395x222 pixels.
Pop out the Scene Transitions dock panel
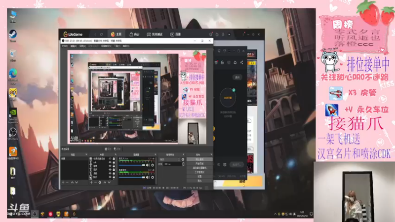[183, 154]
